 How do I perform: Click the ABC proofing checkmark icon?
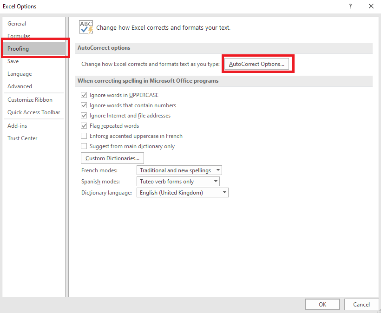tap(86, 27)
